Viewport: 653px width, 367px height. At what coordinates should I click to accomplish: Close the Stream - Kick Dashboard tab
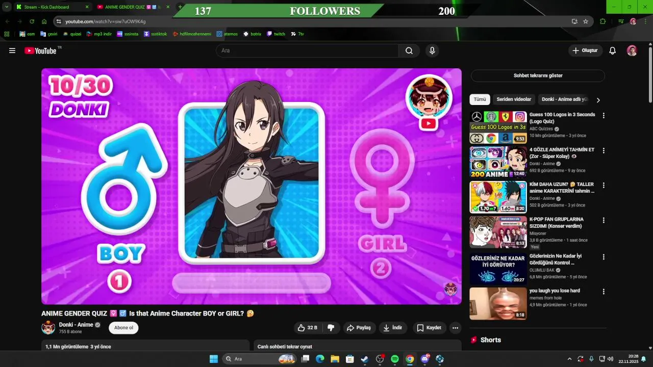coord(87,7)
